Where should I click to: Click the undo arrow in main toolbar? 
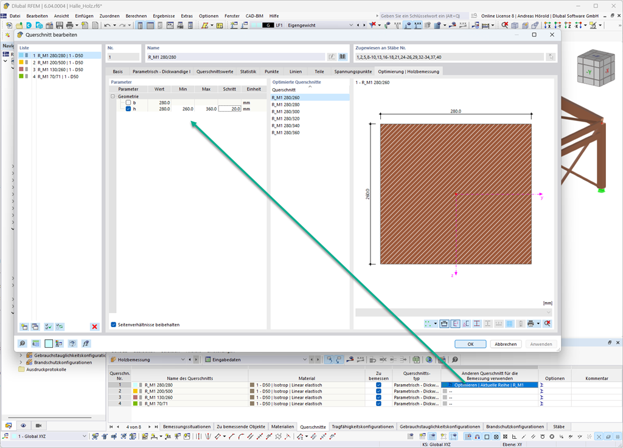pos(107,25)
